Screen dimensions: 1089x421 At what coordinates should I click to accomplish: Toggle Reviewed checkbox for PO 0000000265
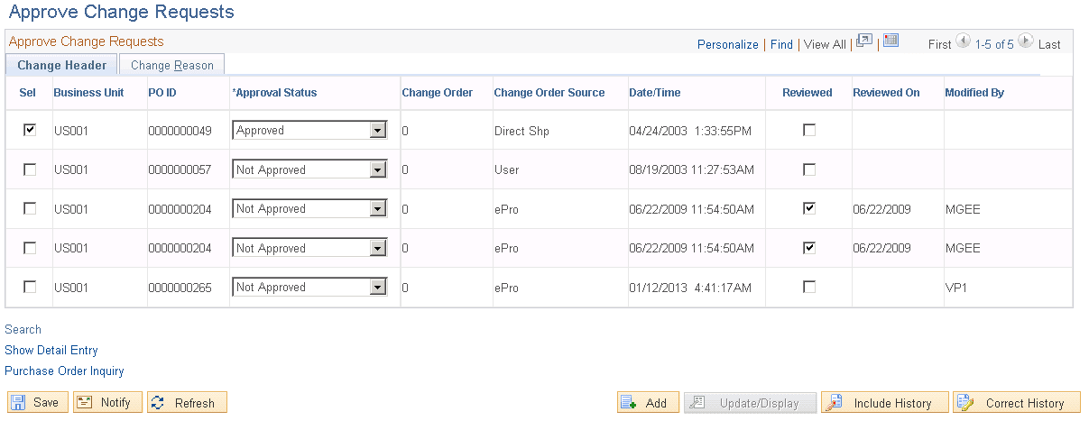(x=809, y=287)
